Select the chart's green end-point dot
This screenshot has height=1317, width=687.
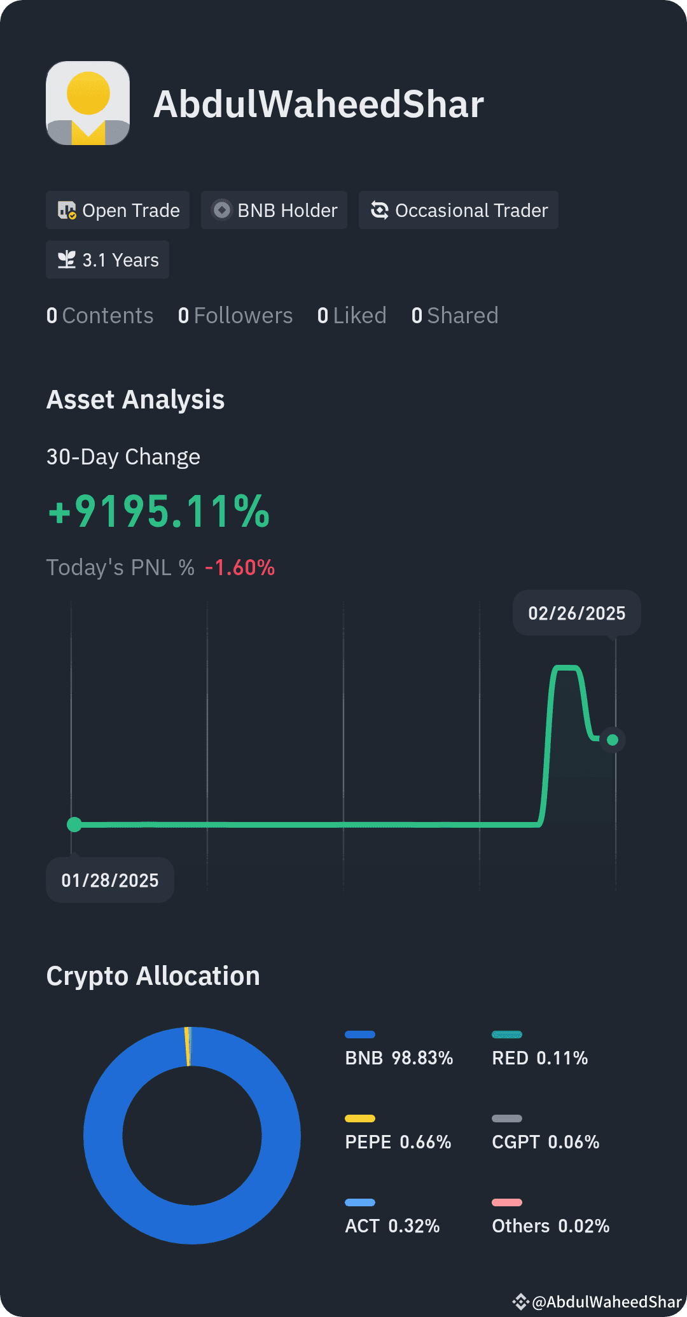click(613, 740)
